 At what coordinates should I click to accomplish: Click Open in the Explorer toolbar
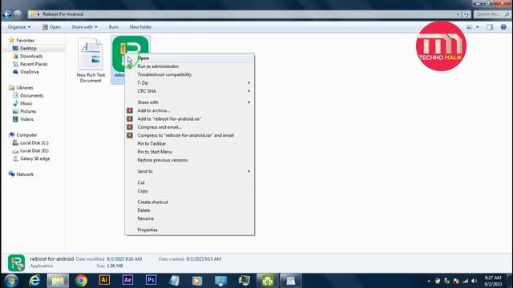click(51, 27)
